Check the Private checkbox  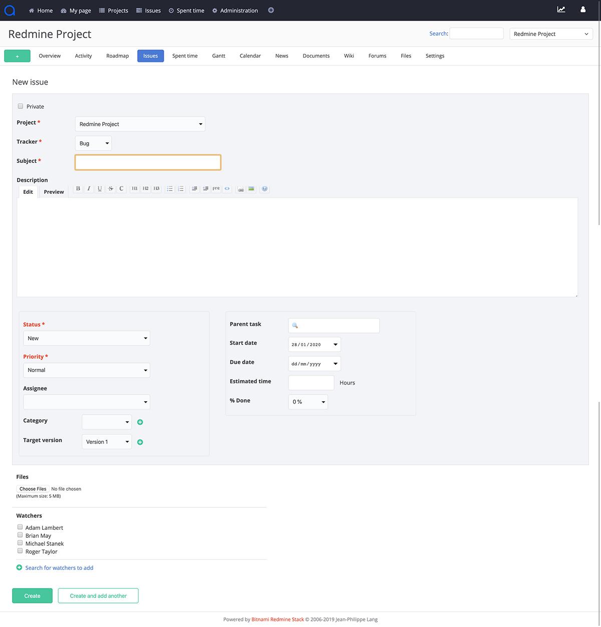coord(21,106)
